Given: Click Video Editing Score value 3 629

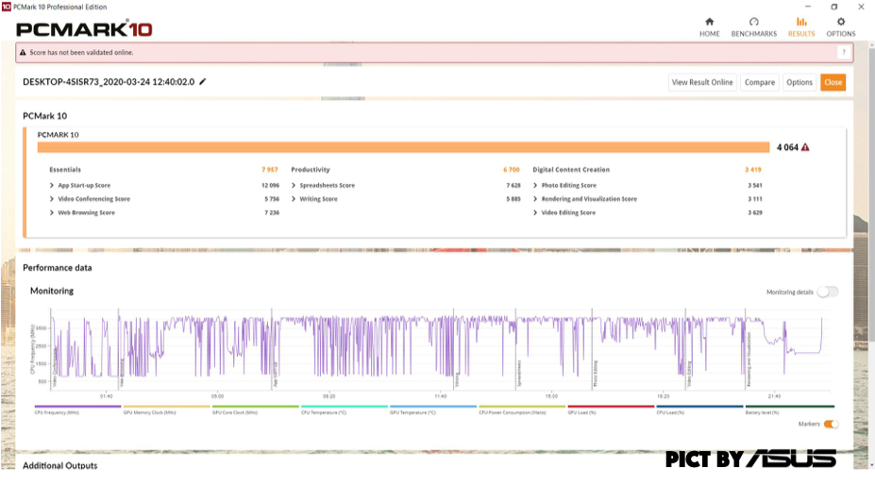Looking at the screenshot, I should [755, 212].
